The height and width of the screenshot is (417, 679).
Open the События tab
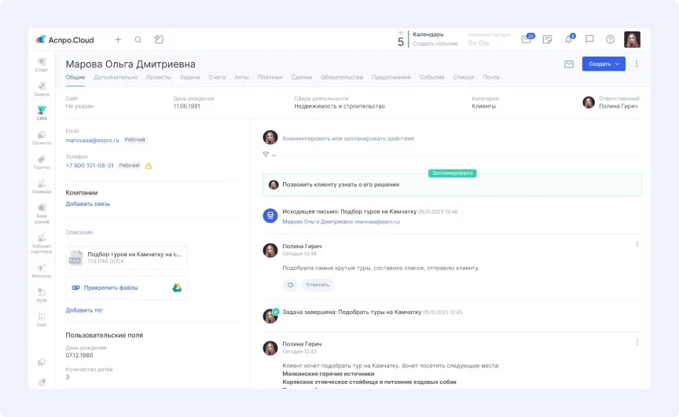point(431,78)
